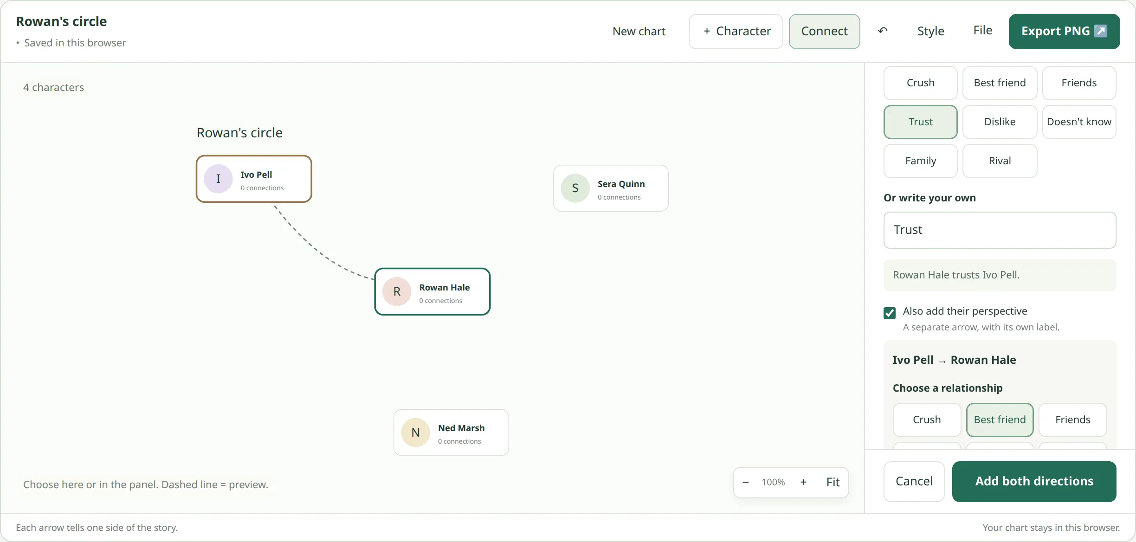Viewport: 1136px width, 542px height.
Task: Click the Cancel button
Action: pyautogui.click(x=914, y=481)
